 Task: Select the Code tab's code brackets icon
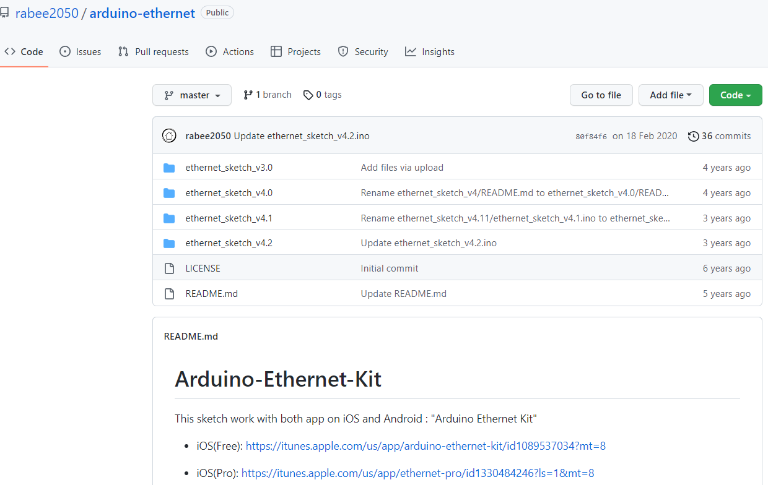[x=9, y=51]
